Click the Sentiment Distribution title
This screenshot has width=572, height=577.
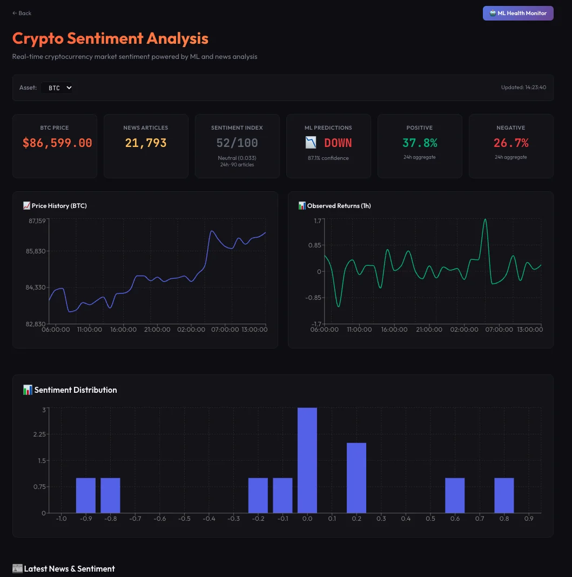click(76, 390)
